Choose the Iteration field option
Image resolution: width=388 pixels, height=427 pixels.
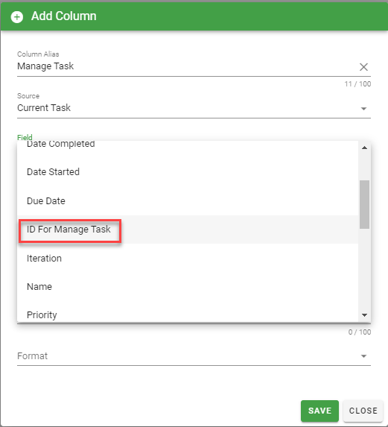[x=188, y=258]
